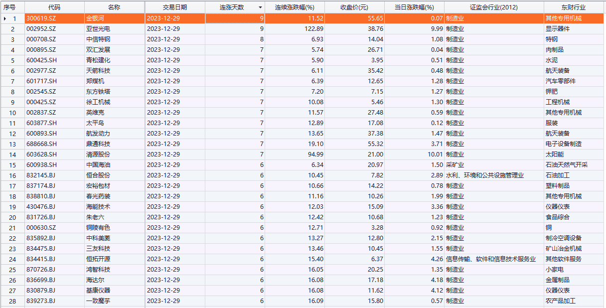Click the 连续涨跌幅(%) column header
The width and height of the screenshot is (606, 308).
click(x=295, y=7)
